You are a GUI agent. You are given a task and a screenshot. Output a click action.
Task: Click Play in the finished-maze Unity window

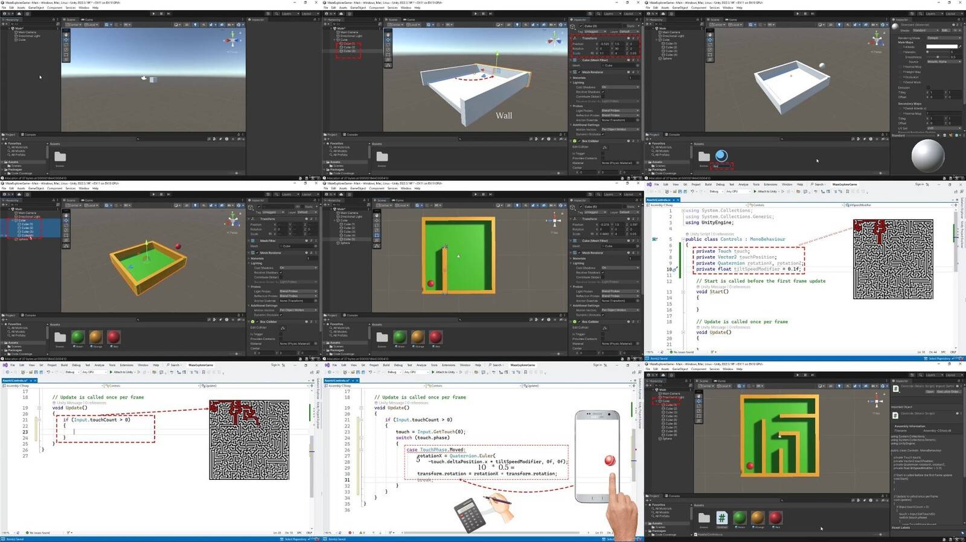pos(798,375)
